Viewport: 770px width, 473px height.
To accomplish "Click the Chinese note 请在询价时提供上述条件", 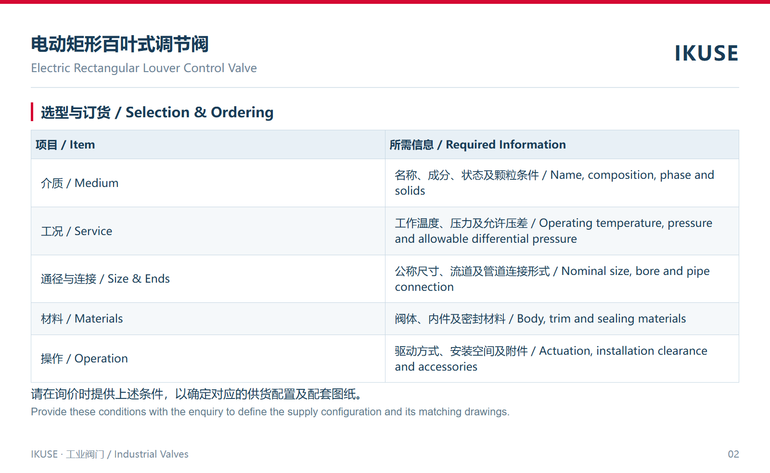I will point(197,394).
